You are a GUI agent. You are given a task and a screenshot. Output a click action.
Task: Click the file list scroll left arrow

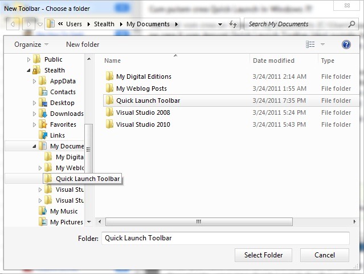click(x=100, y=221)
